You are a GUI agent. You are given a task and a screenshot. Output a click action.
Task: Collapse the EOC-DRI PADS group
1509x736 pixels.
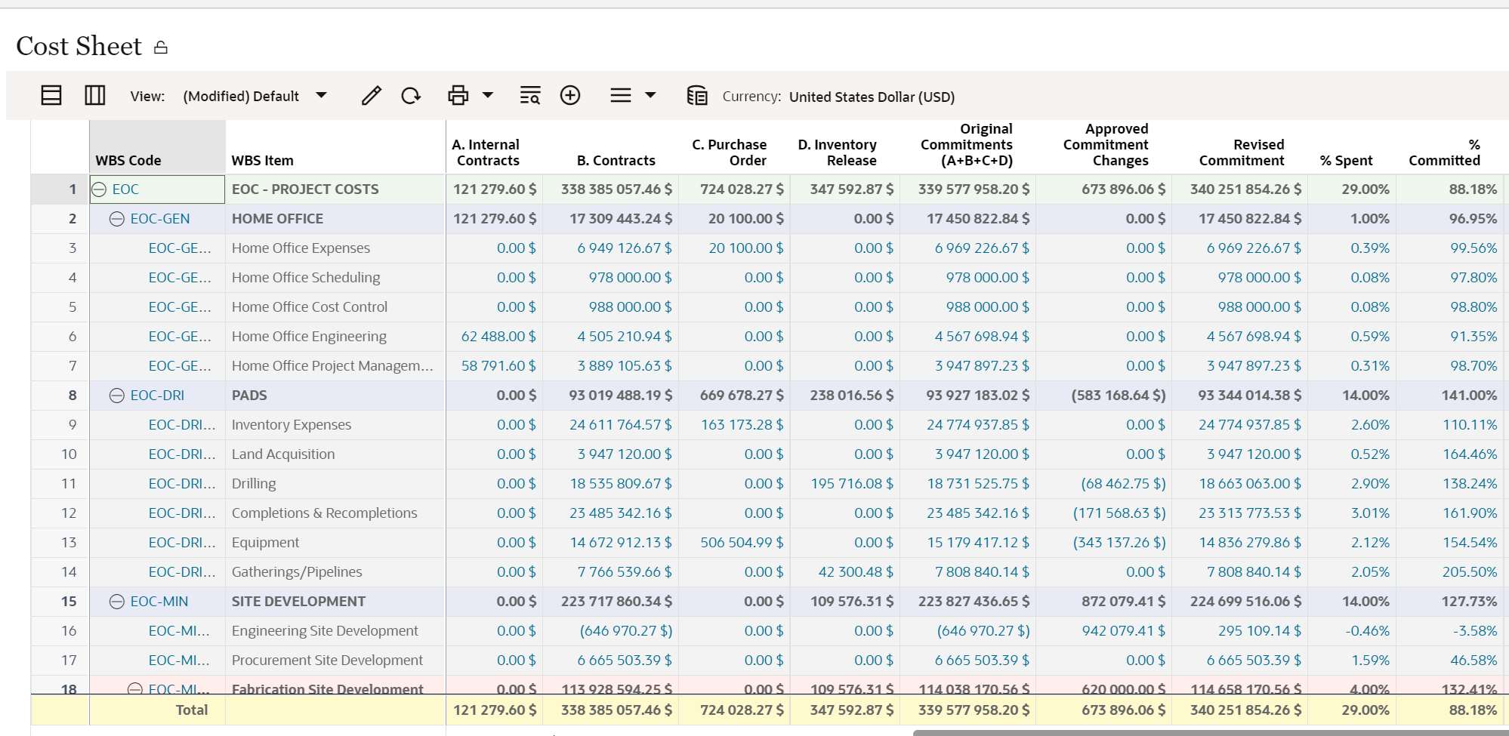117,395
